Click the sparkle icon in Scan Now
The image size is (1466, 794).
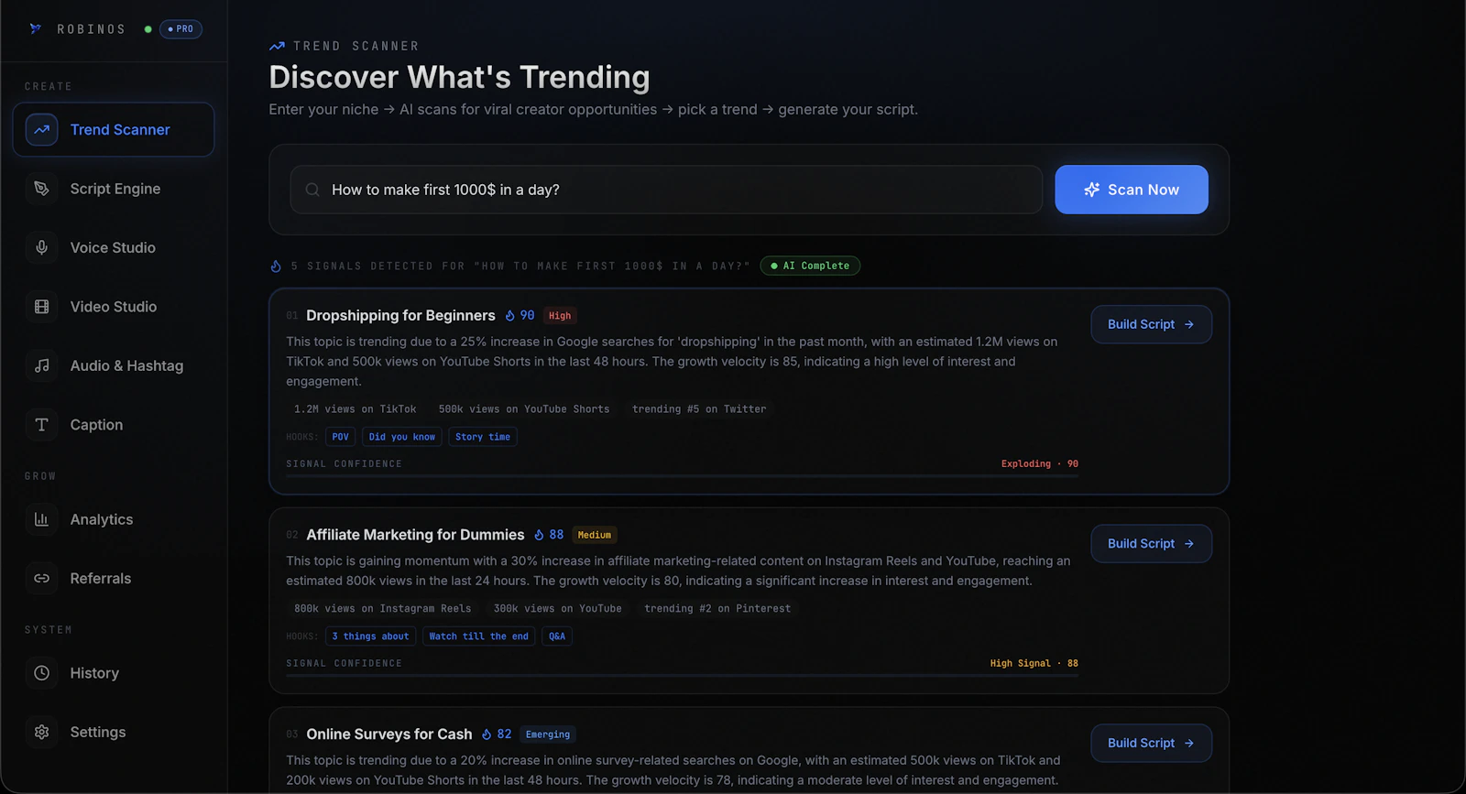[1092, 190]
